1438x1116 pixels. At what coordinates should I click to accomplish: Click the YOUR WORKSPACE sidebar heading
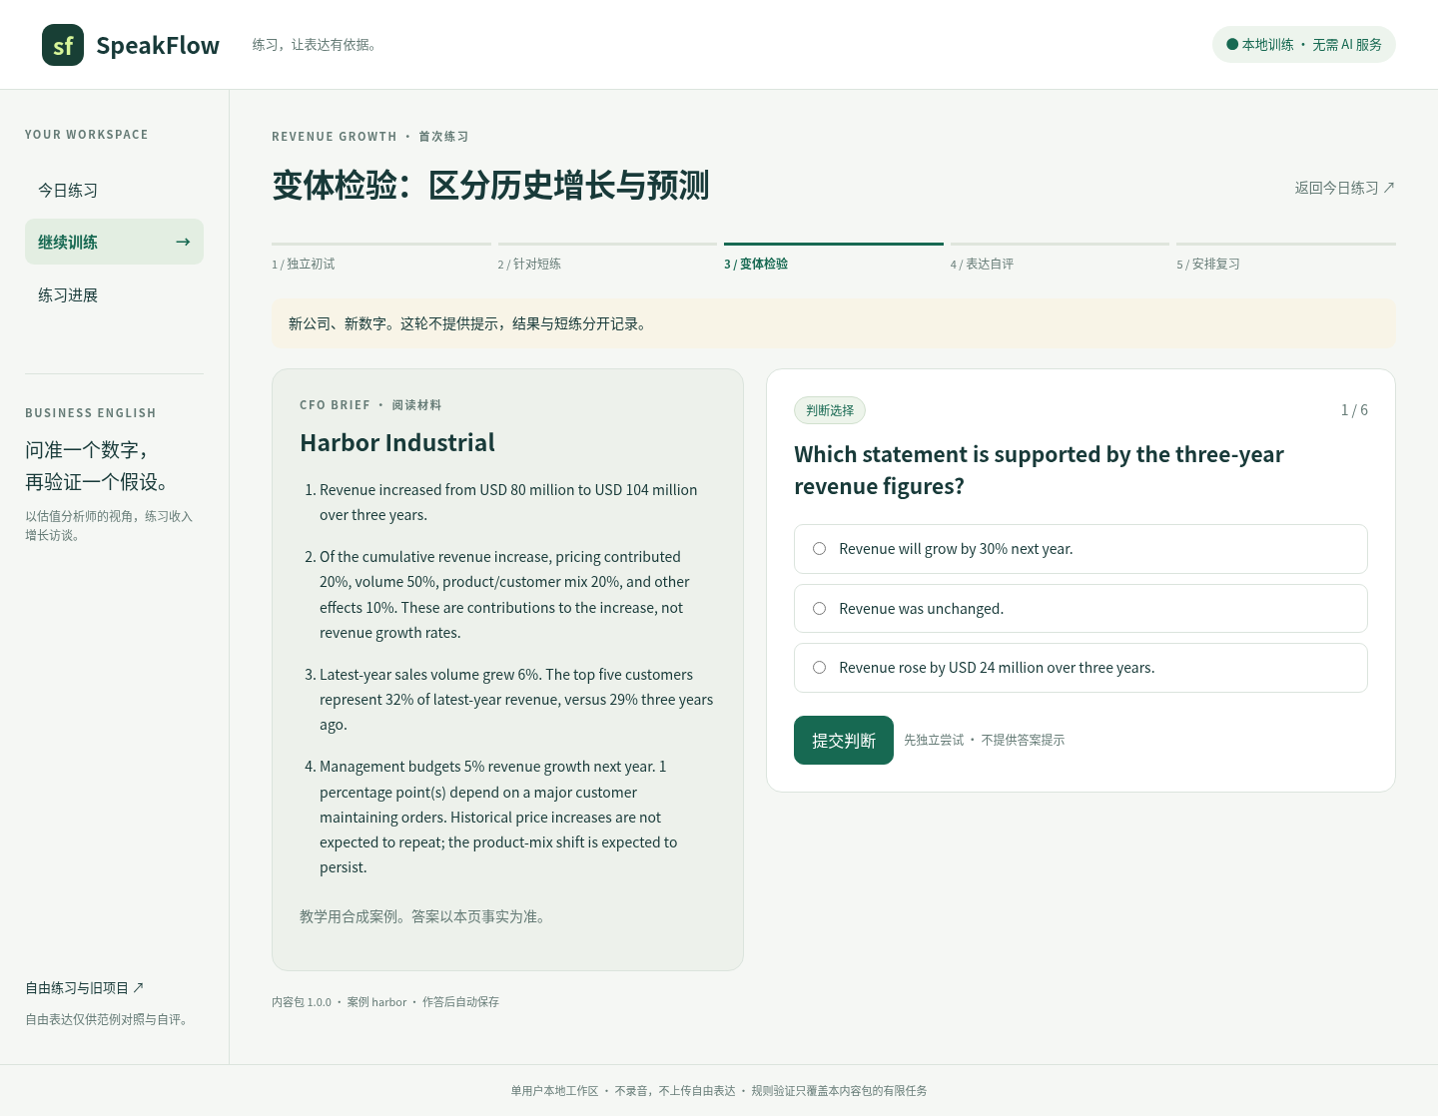coord(87,135)
